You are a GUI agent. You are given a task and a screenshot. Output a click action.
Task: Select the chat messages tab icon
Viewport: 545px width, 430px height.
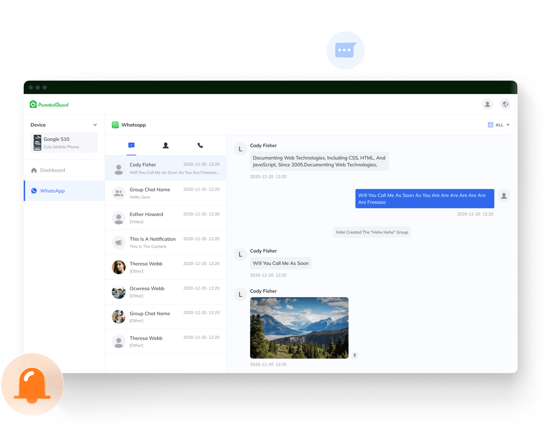[x=132, y=145]
